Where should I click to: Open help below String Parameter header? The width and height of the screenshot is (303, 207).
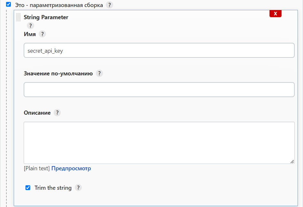(x=30, y=25)
